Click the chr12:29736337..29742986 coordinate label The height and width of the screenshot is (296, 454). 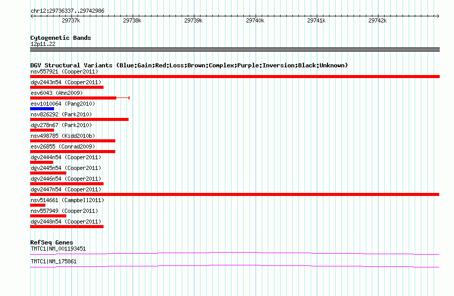coord(67,11)
